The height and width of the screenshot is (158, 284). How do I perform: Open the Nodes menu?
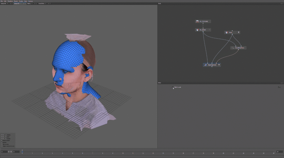[21, 1]
